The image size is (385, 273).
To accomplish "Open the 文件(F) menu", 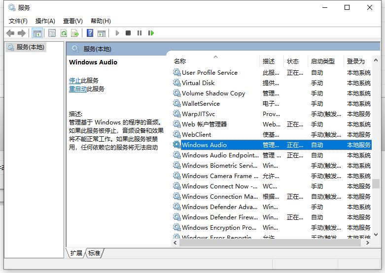I will pos(18,21).
